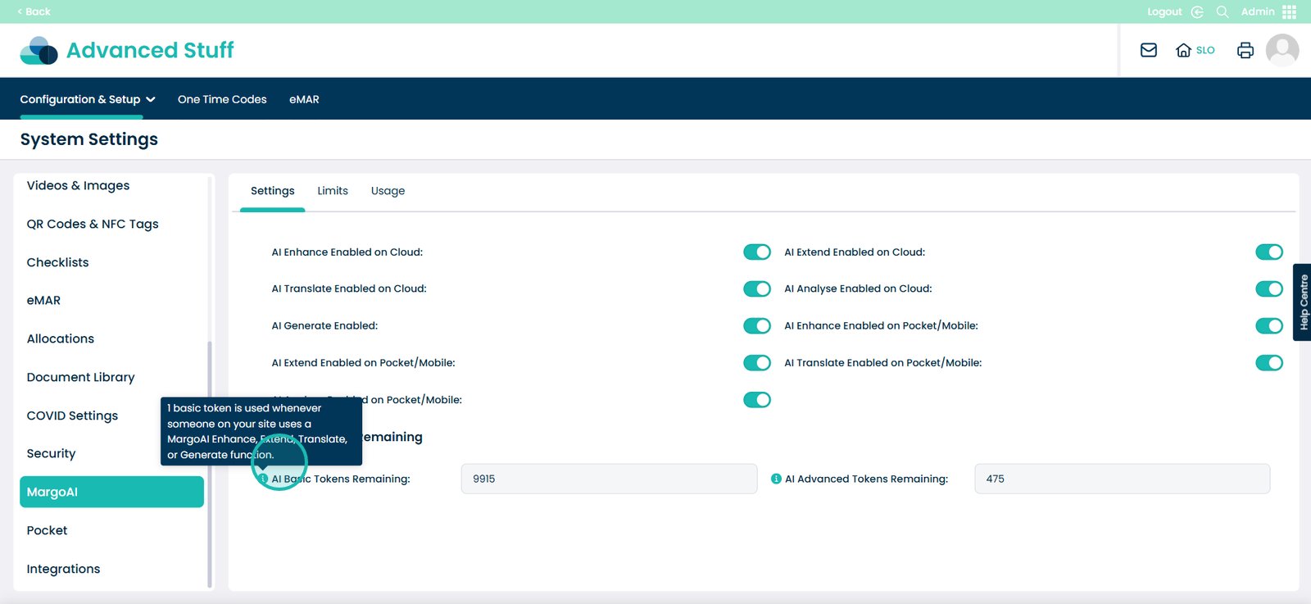This screenshot has width=1311, height=604.
Task: Click the settings sidebar scrollbar
Action: pos(210,459)
